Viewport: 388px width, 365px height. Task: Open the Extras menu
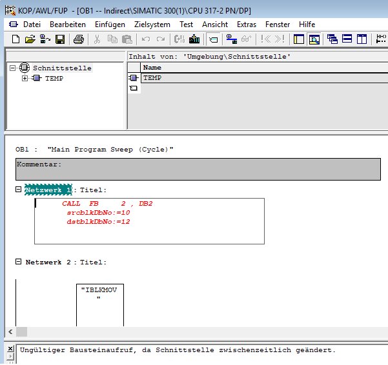[x=247, y=25]
